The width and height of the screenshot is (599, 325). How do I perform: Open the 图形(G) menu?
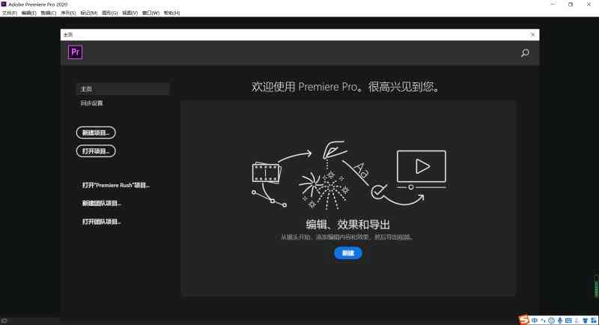[x=109, y=13]
